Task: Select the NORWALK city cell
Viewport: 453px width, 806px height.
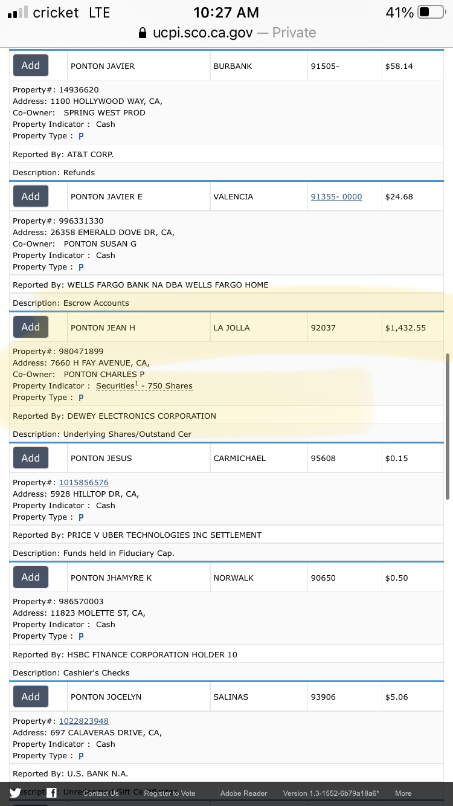Action: [258, 578]
